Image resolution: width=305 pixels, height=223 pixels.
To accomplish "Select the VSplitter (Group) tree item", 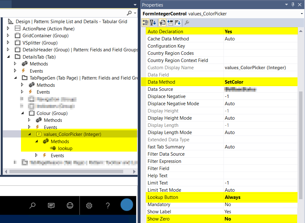I will pyautogui.click(x=40, y=43).
